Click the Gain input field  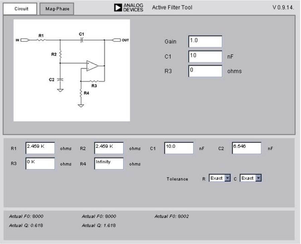point(205,41)
